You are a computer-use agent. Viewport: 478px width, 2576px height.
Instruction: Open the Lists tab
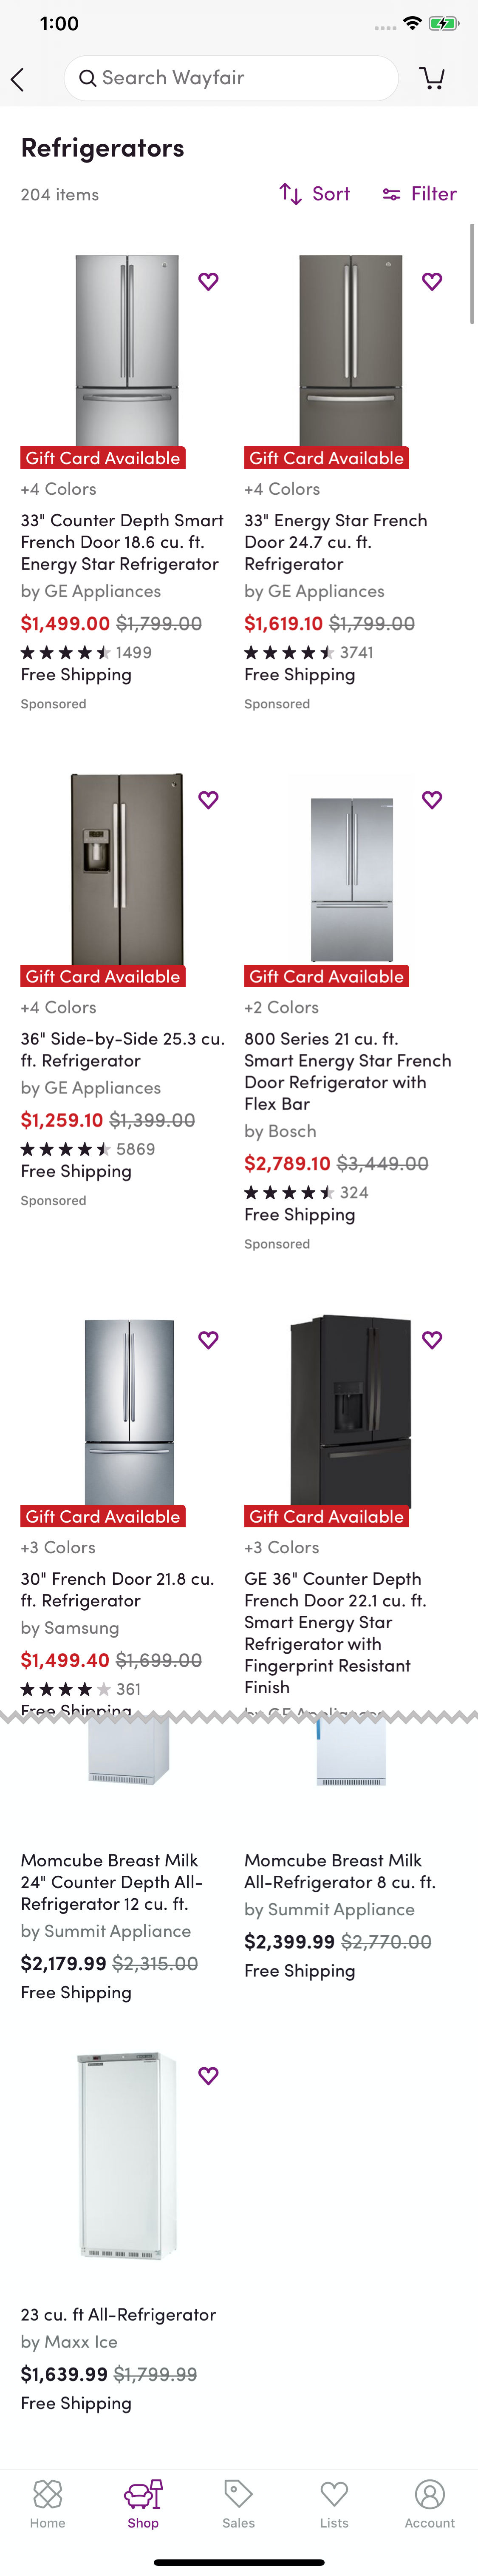pos(334,2503)
